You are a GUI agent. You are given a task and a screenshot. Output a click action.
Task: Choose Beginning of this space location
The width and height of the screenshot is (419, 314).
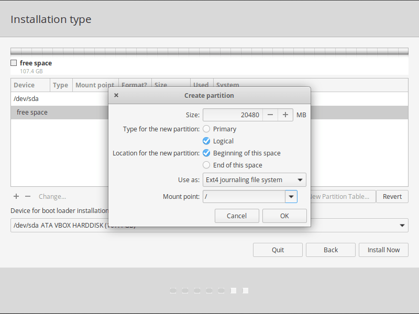(x=206, y=153)
